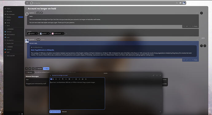Viewport: 212px width, 115px height.
Task: Insert a blockquote in composer
Action: [x=69, y=79]
